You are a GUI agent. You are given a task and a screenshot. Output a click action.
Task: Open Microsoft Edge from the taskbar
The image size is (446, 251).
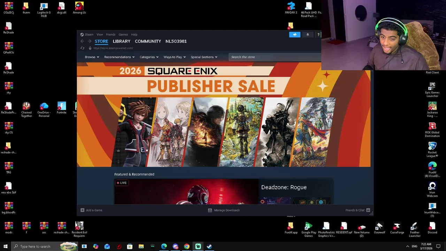(x=164, y=246)
